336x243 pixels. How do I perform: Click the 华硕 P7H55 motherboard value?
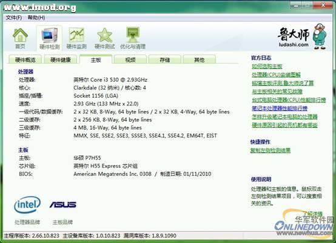tap(87, 158)
